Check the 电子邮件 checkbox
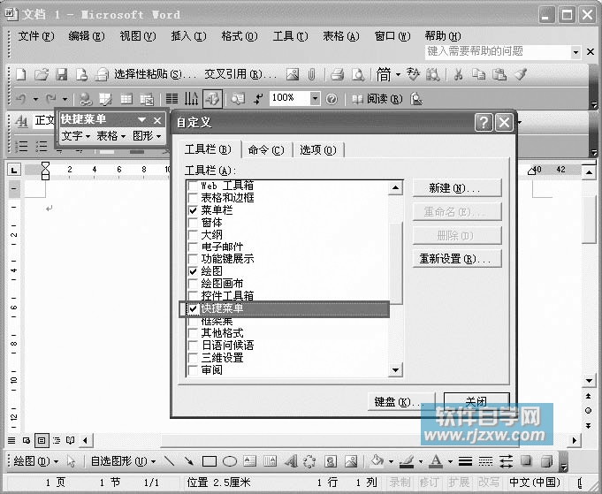The image size is (602, 494). click(193, 247)
